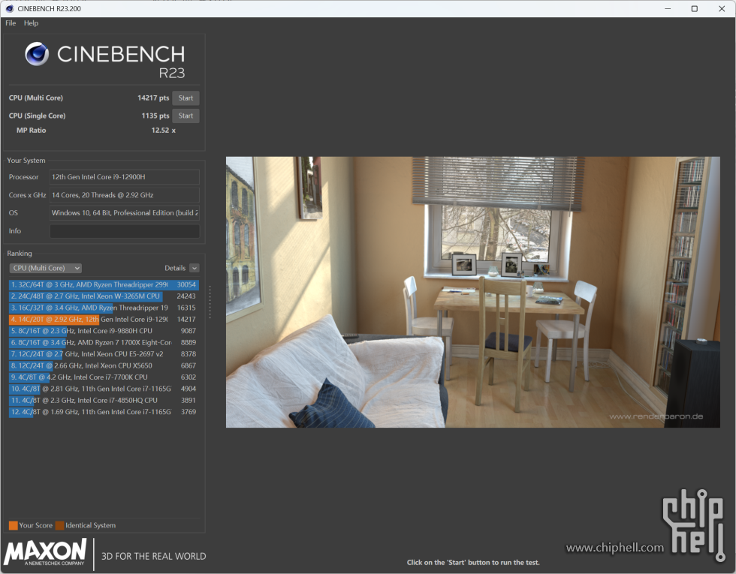Select ranking row 2 Intel Xeon W-3265M

pos(104,296)
